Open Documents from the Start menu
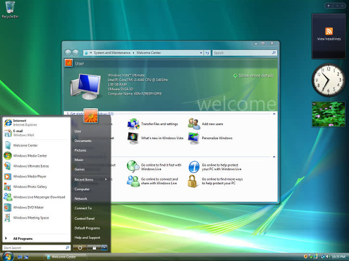This screenshot has height=261, width=349. tap(83, 141)
